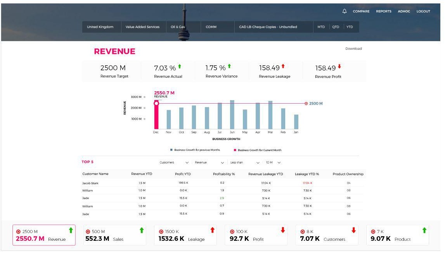Image resolution: width=445 pixels, height=254 pixels.
Task: Click the LOGOUT link
Action: pos(423,11)
